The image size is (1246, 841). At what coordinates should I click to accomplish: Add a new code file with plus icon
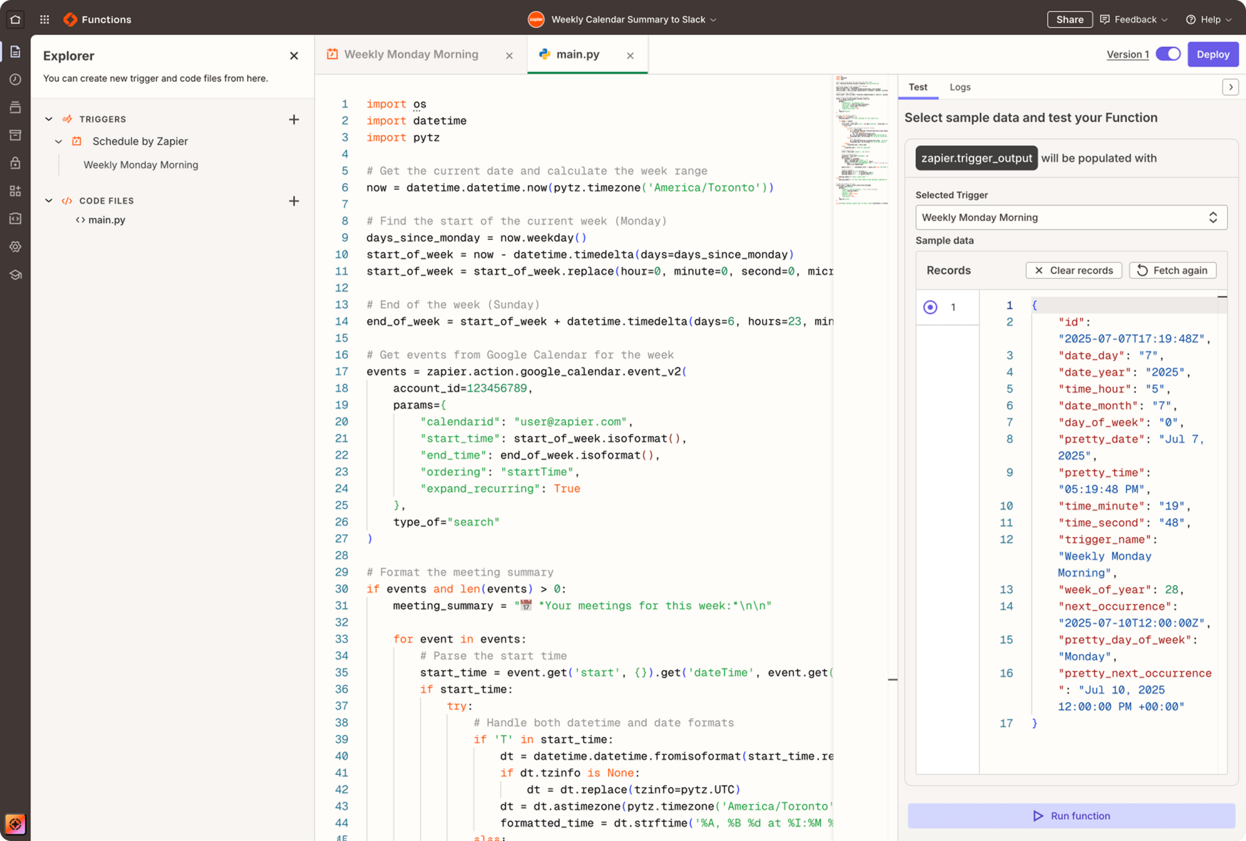294,201
